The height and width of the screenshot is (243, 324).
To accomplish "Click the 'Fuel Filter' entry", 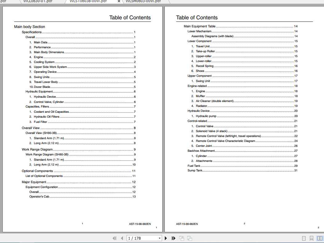I will click(82, 122).
